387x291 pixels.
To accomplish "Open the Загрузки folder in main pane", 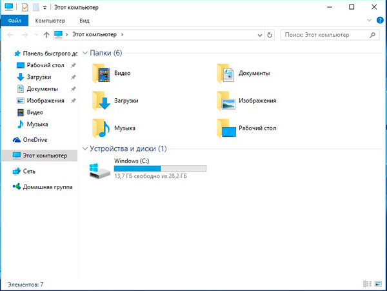I will point(101,101).
